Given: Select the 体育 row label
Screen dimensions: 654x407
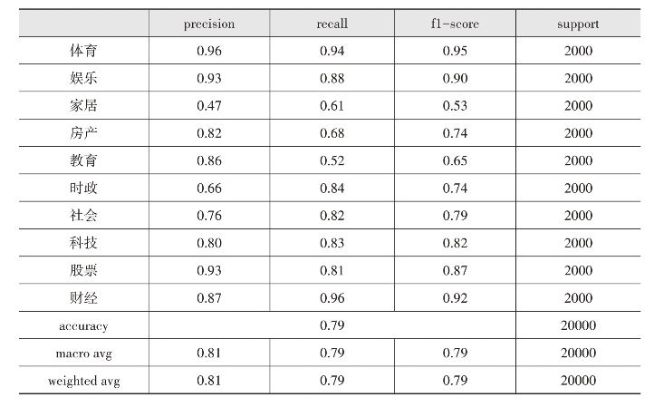Looking at the screenshot, I should click(x=83, y=52).
